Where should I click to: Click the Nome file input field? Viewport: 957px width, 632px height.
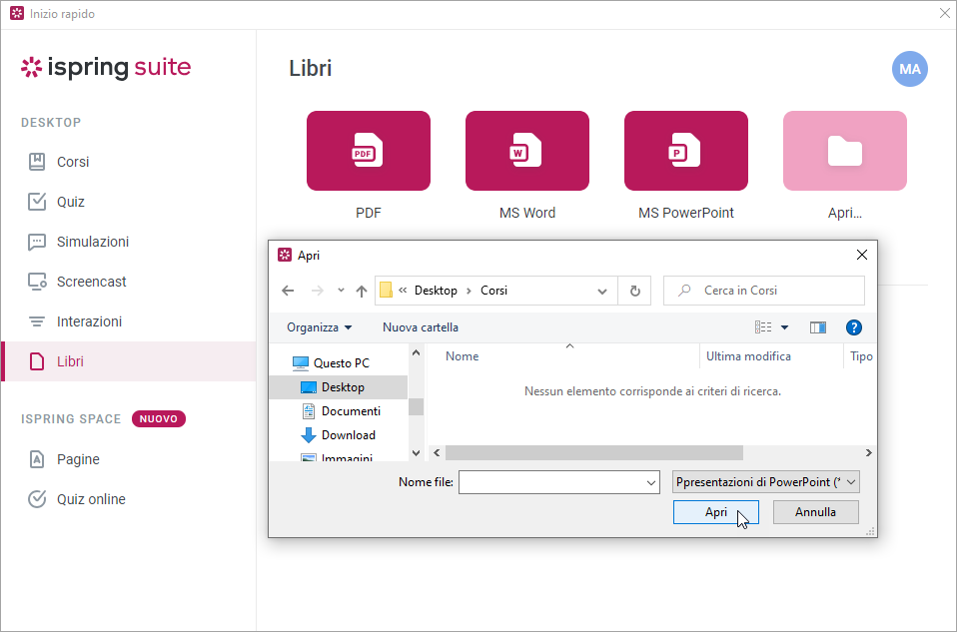551,482
